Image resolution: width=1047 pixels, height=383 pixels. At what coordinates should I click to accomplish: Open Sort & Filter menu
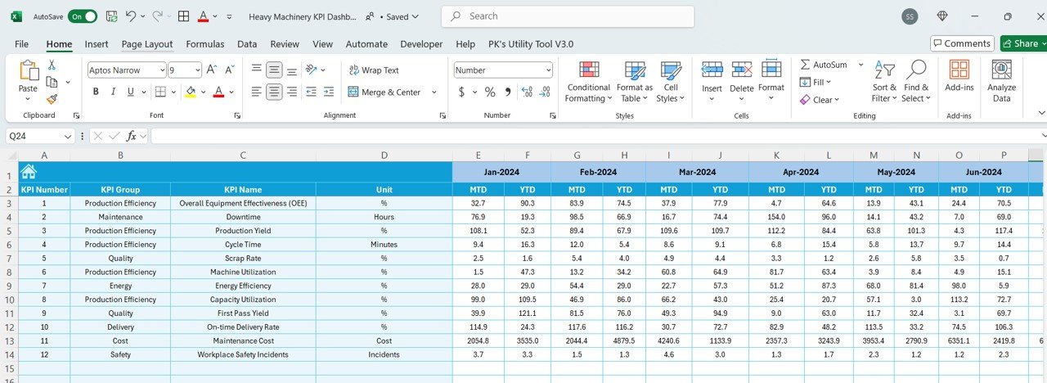pos(884,80)
